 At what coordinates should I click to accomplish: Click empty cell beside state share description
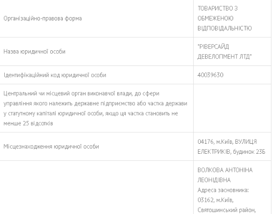click(232, 108)
